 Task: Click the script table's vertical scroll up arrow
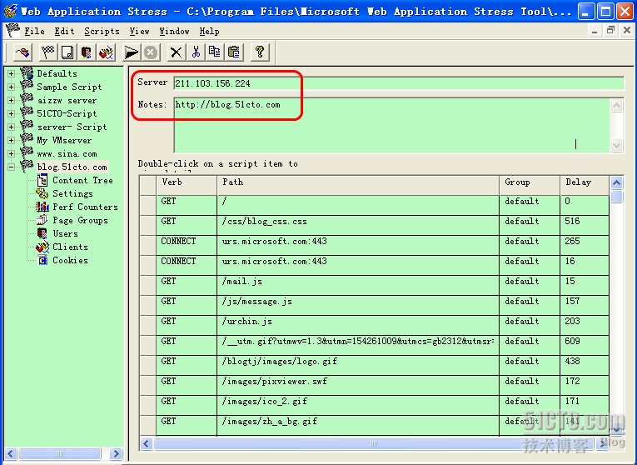pyautogui.click(x=617, y=182)
